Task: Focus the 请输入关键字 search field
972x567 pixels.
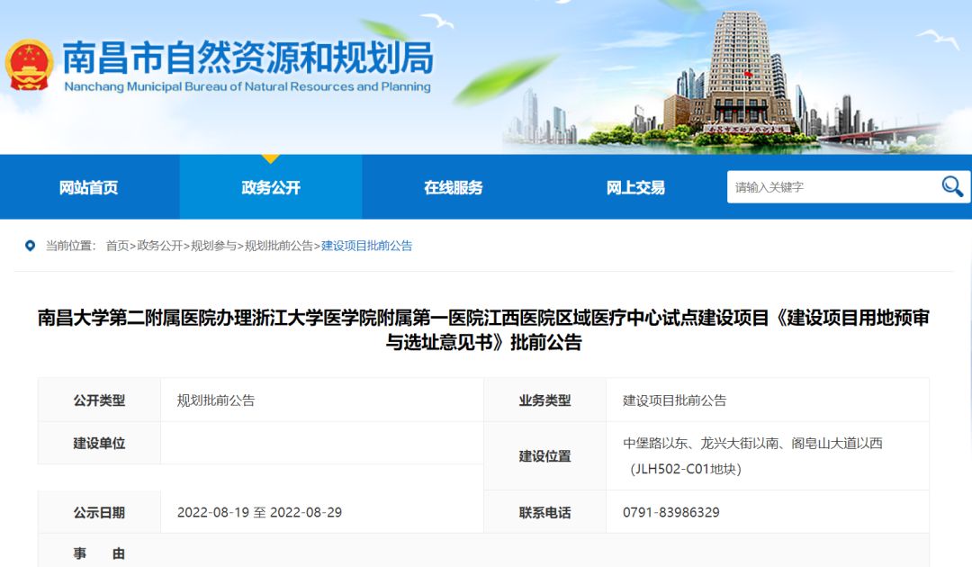Action: tap(833, 187)
